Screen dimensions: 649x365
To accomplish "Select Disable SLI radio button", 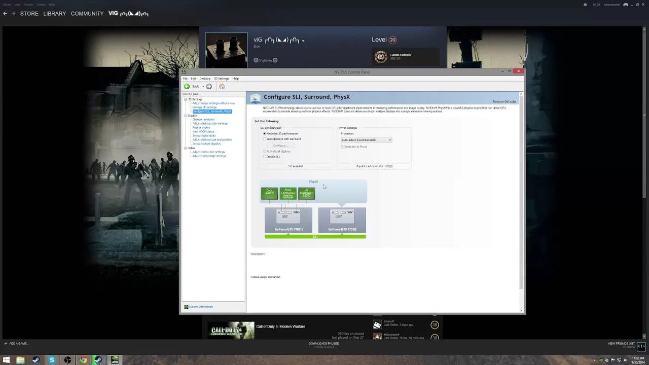I will [265, 157].
